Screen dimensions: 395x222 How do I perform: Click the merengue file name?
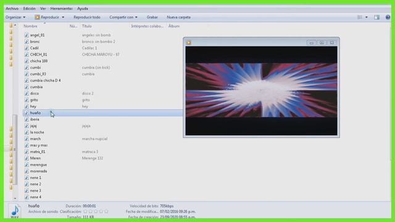[x=38, y=165]
